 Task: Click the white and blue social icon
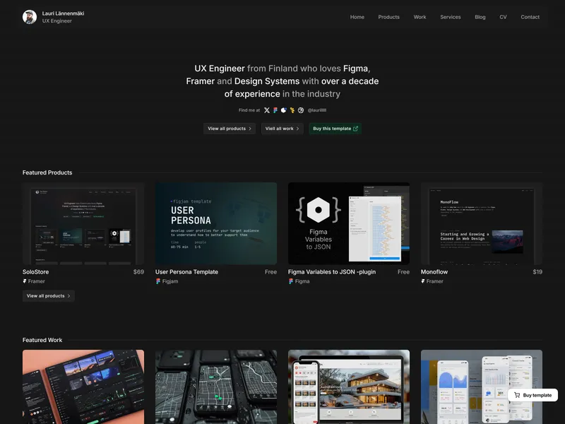[284, 110]
